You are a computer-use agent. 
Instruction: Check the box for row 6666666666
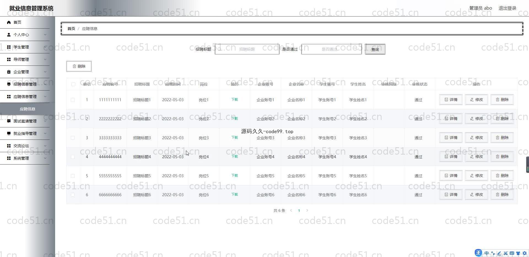[x=73, y=195]
